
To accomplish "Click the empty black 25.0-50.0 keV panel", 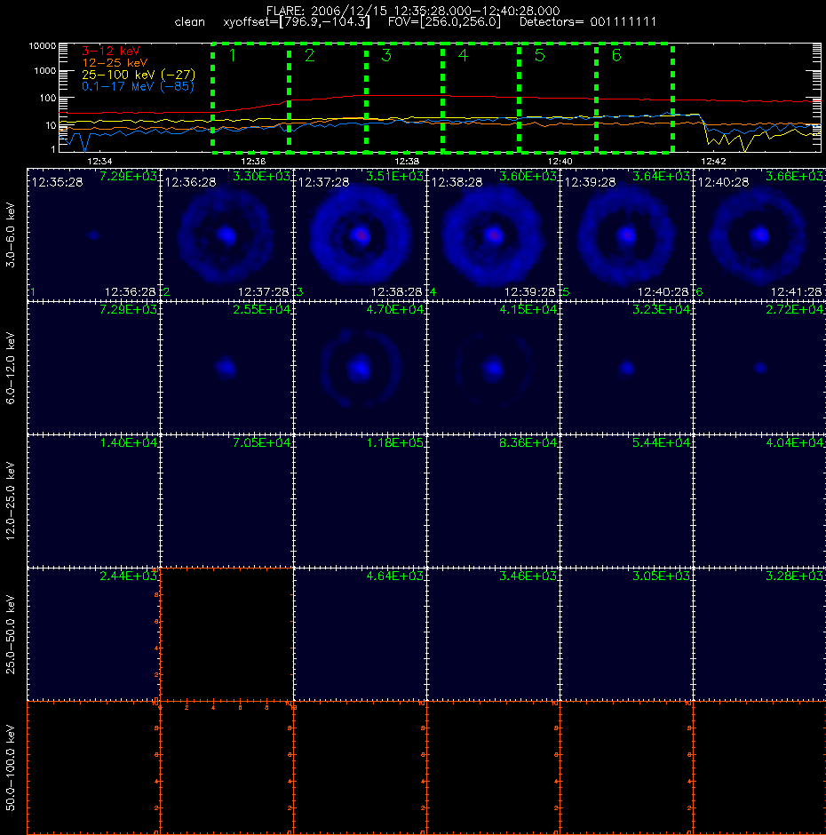I will point(226,634).
